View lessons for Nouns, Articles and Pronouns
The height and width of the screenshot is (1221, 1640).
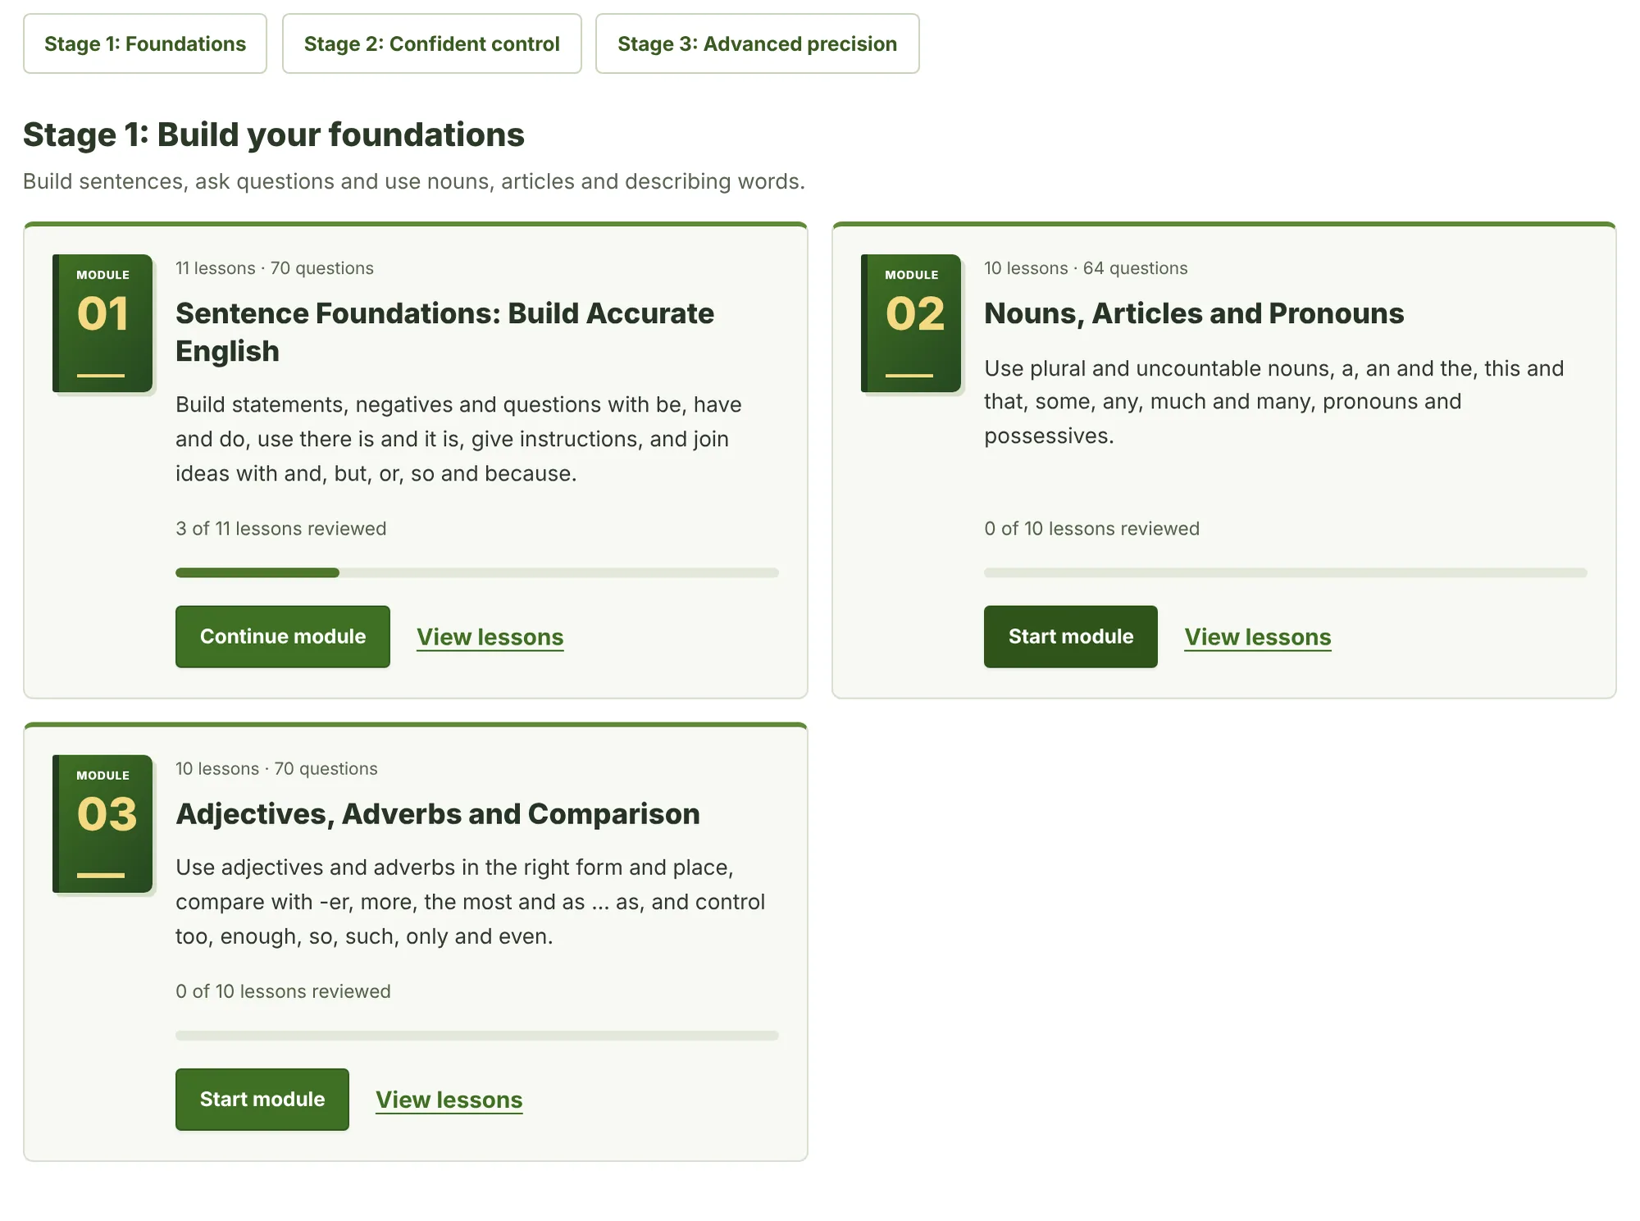[x=1258, y=637]
